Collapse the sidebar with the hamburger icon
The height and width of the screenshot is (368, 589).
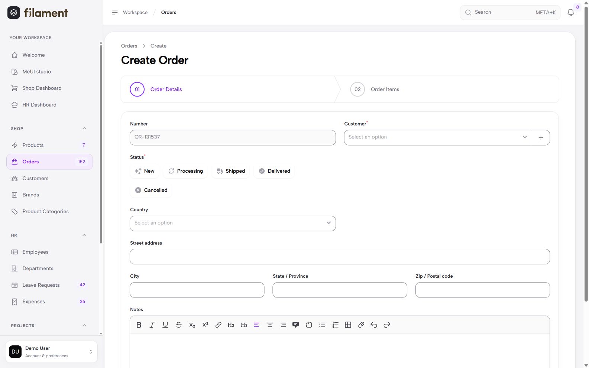click(x=115, y=13)
